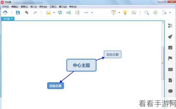Expand the dropdown beside the ellipsis
This screenshot has width=176, height=109.
click(92, 13)
